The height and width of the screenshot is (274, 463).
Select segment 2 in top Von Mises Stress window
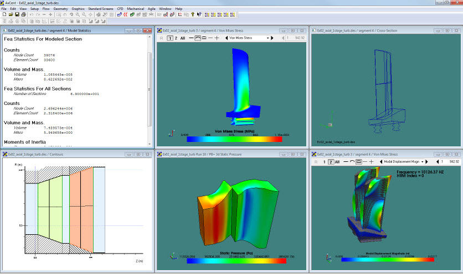click(176, 38)
